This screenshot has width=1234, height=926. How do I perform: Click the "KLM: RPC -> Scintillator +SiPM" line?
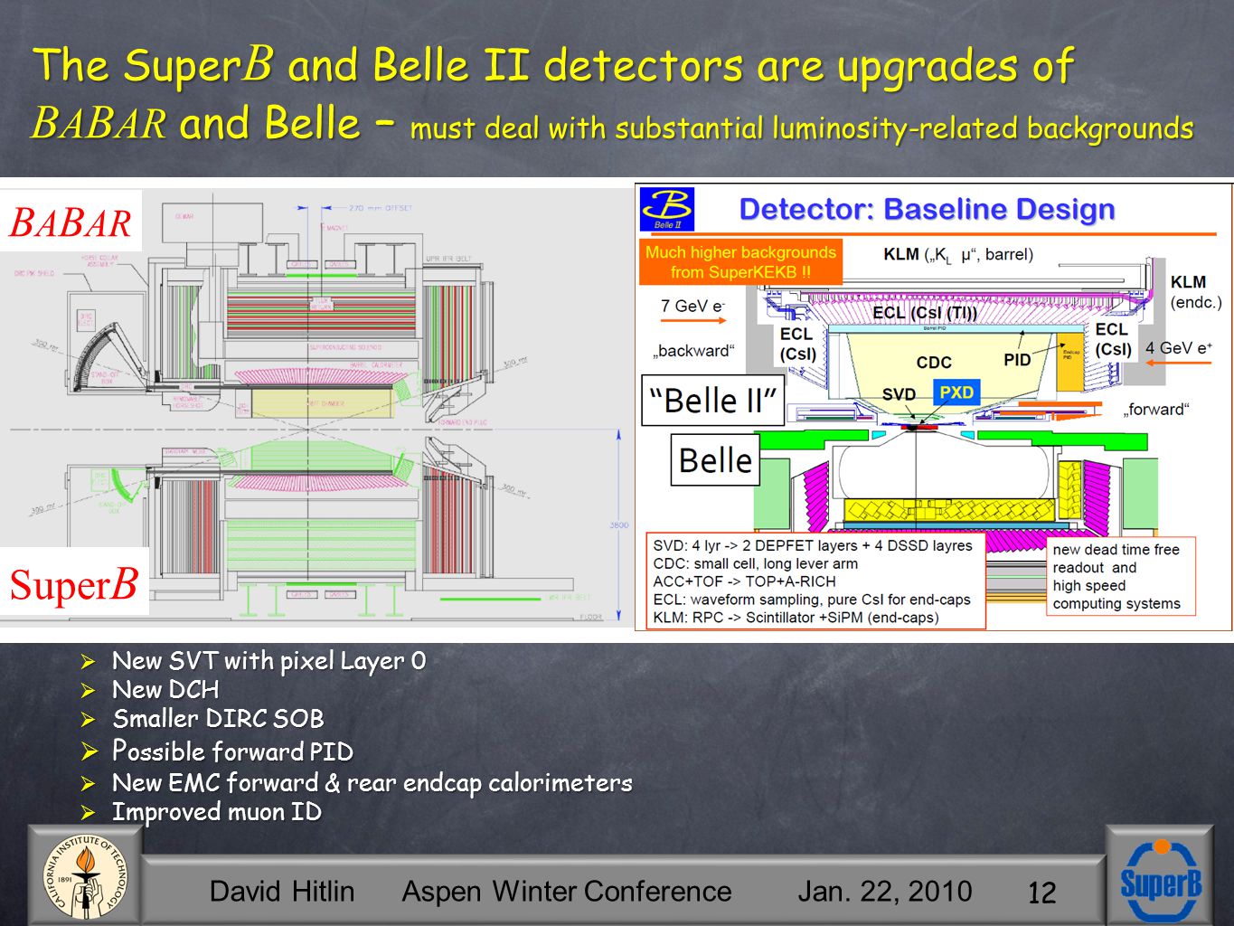click(796, 619)
